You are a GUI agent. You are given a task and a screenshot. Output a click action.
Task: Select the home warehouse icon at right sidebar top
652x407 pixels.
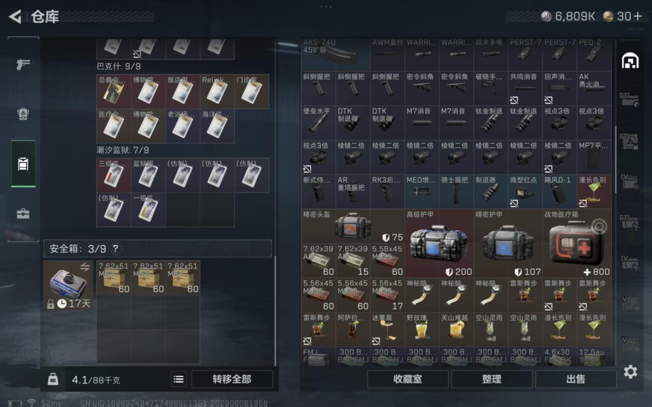coord(630,61)
